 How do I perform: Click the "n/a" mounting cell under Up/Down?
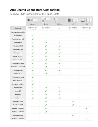pyautogui.click(x=59, y=28)
